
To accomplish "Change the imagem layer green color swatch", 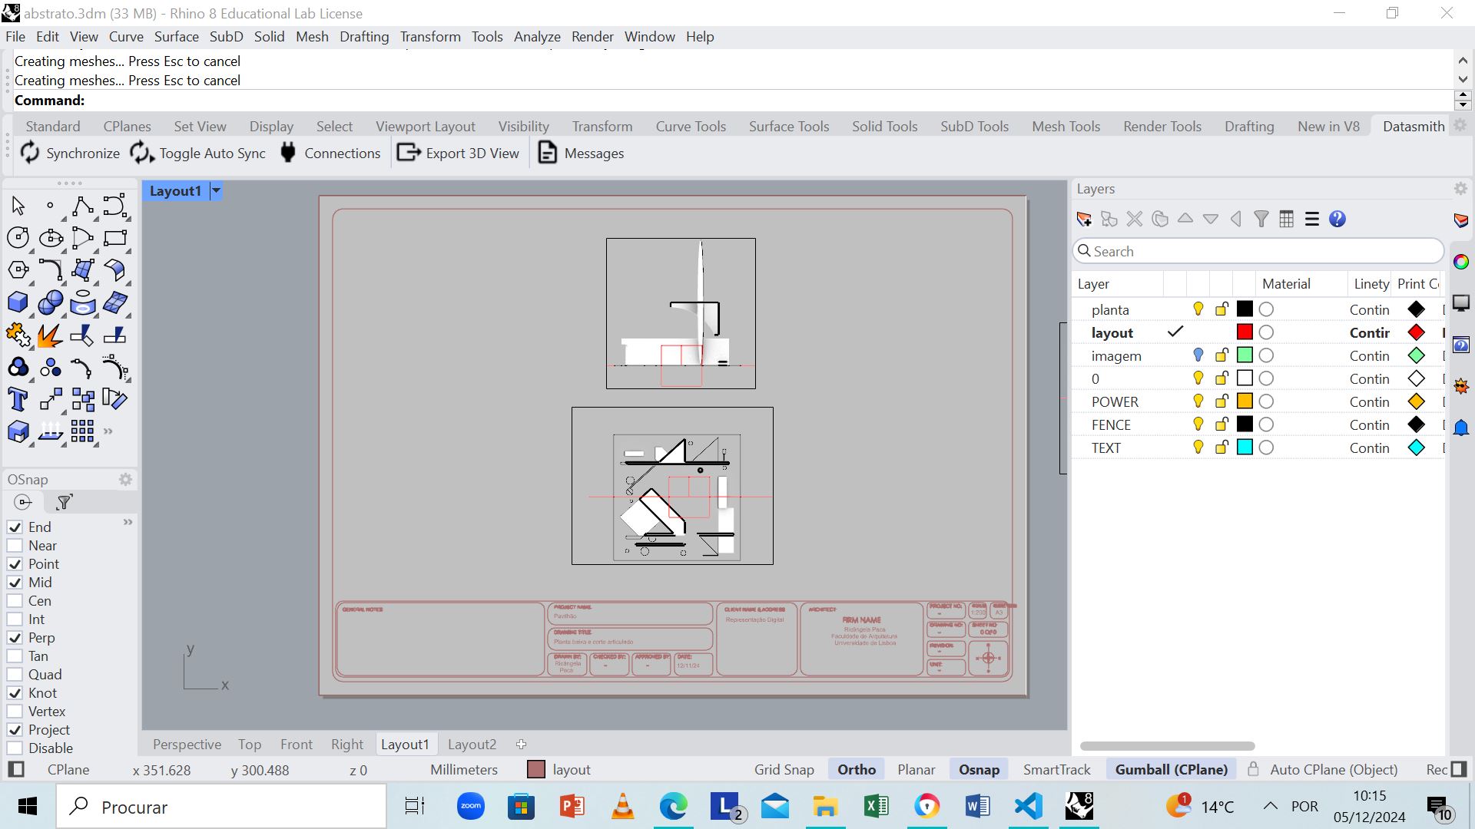I will tap(1245, 355).
